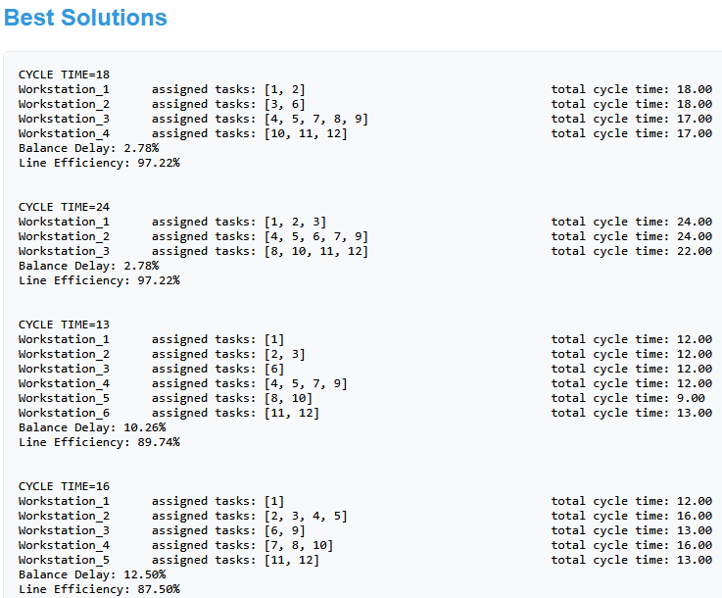
Task: Click assigned tasks list [10, 11, 12]
Action: tap(305, 133)
